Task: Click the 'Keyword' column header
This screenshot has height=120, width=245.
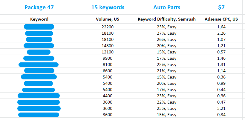Action: click(39, 19)
